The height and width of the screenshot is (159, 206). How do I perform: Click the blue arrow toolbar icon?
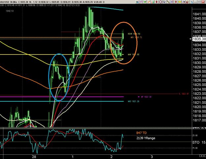[x=137, y=2]
